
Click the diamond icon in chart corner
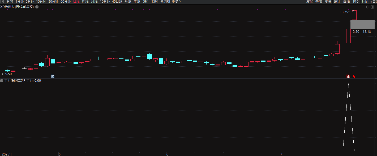click(367, 7)
